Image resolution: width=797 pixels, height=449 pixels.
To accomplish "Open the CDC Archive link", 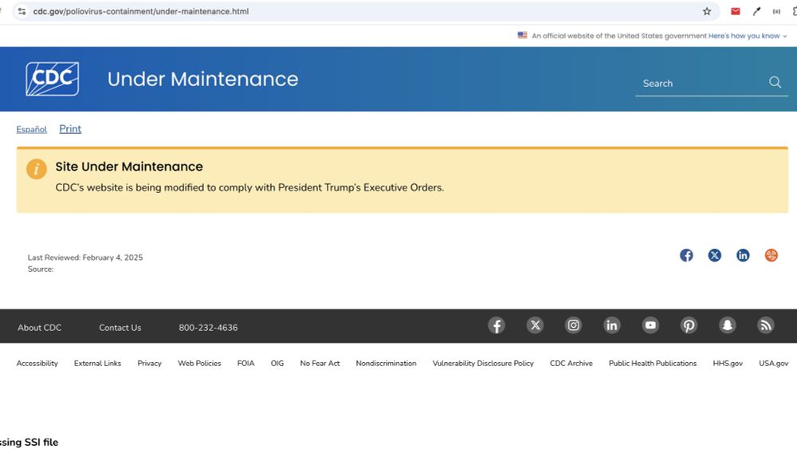I will [571, 364].
